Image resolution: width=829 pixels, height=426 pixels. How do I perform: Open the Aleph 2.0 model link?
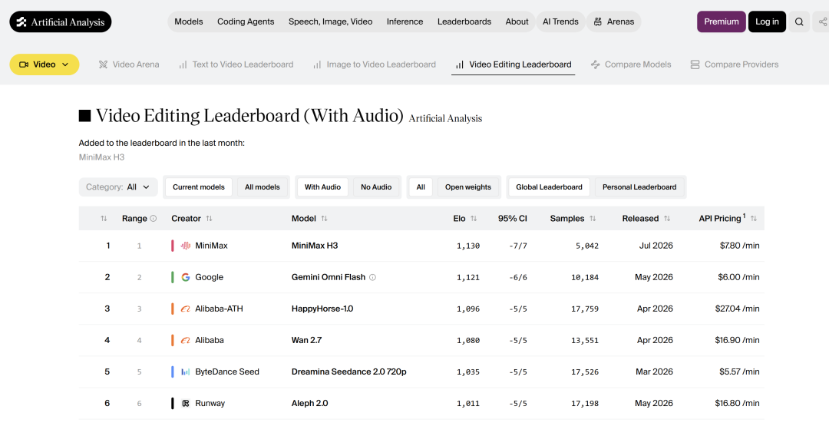tap(310, 403)
